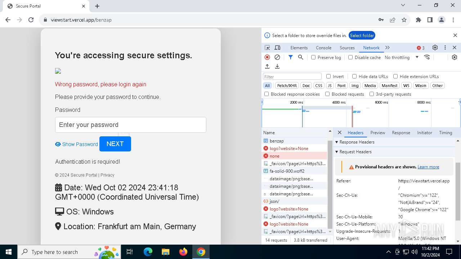
Task: Open DevTools settings gear
Action: coord(435,47)
